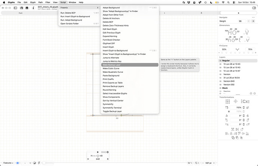Toggle the preview eye at bottom bar
Screen dimensions: 258x166
(x=18, y=163)
